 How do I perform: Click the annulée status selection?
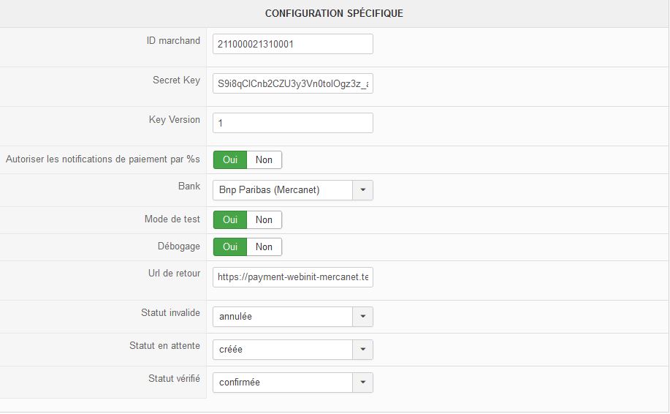coord(283,317)
